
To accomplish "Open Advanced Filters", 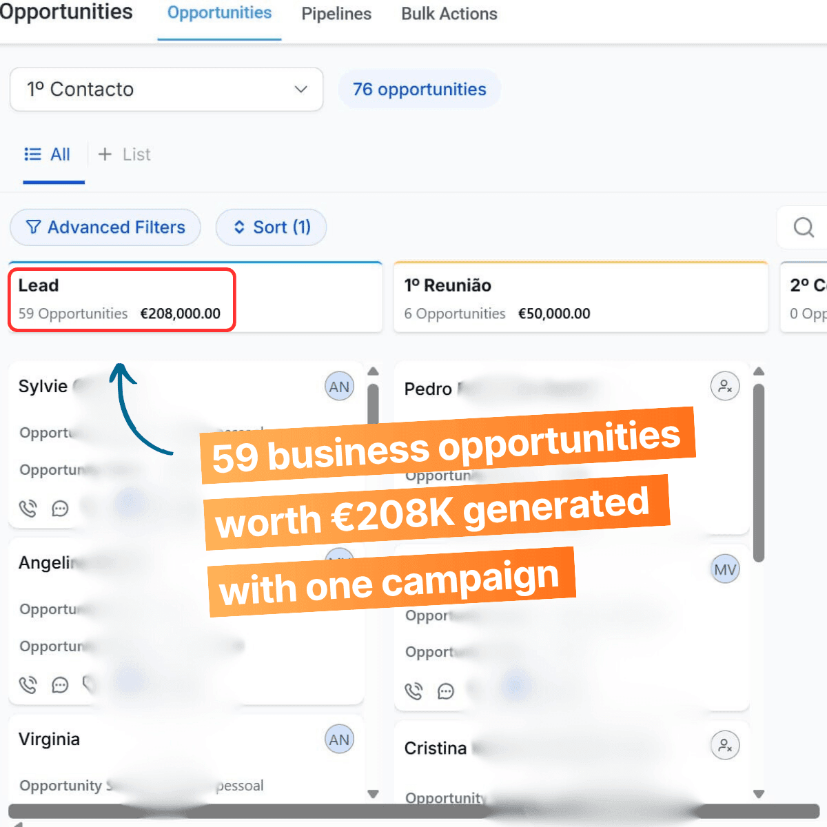I will pos(105,227).
